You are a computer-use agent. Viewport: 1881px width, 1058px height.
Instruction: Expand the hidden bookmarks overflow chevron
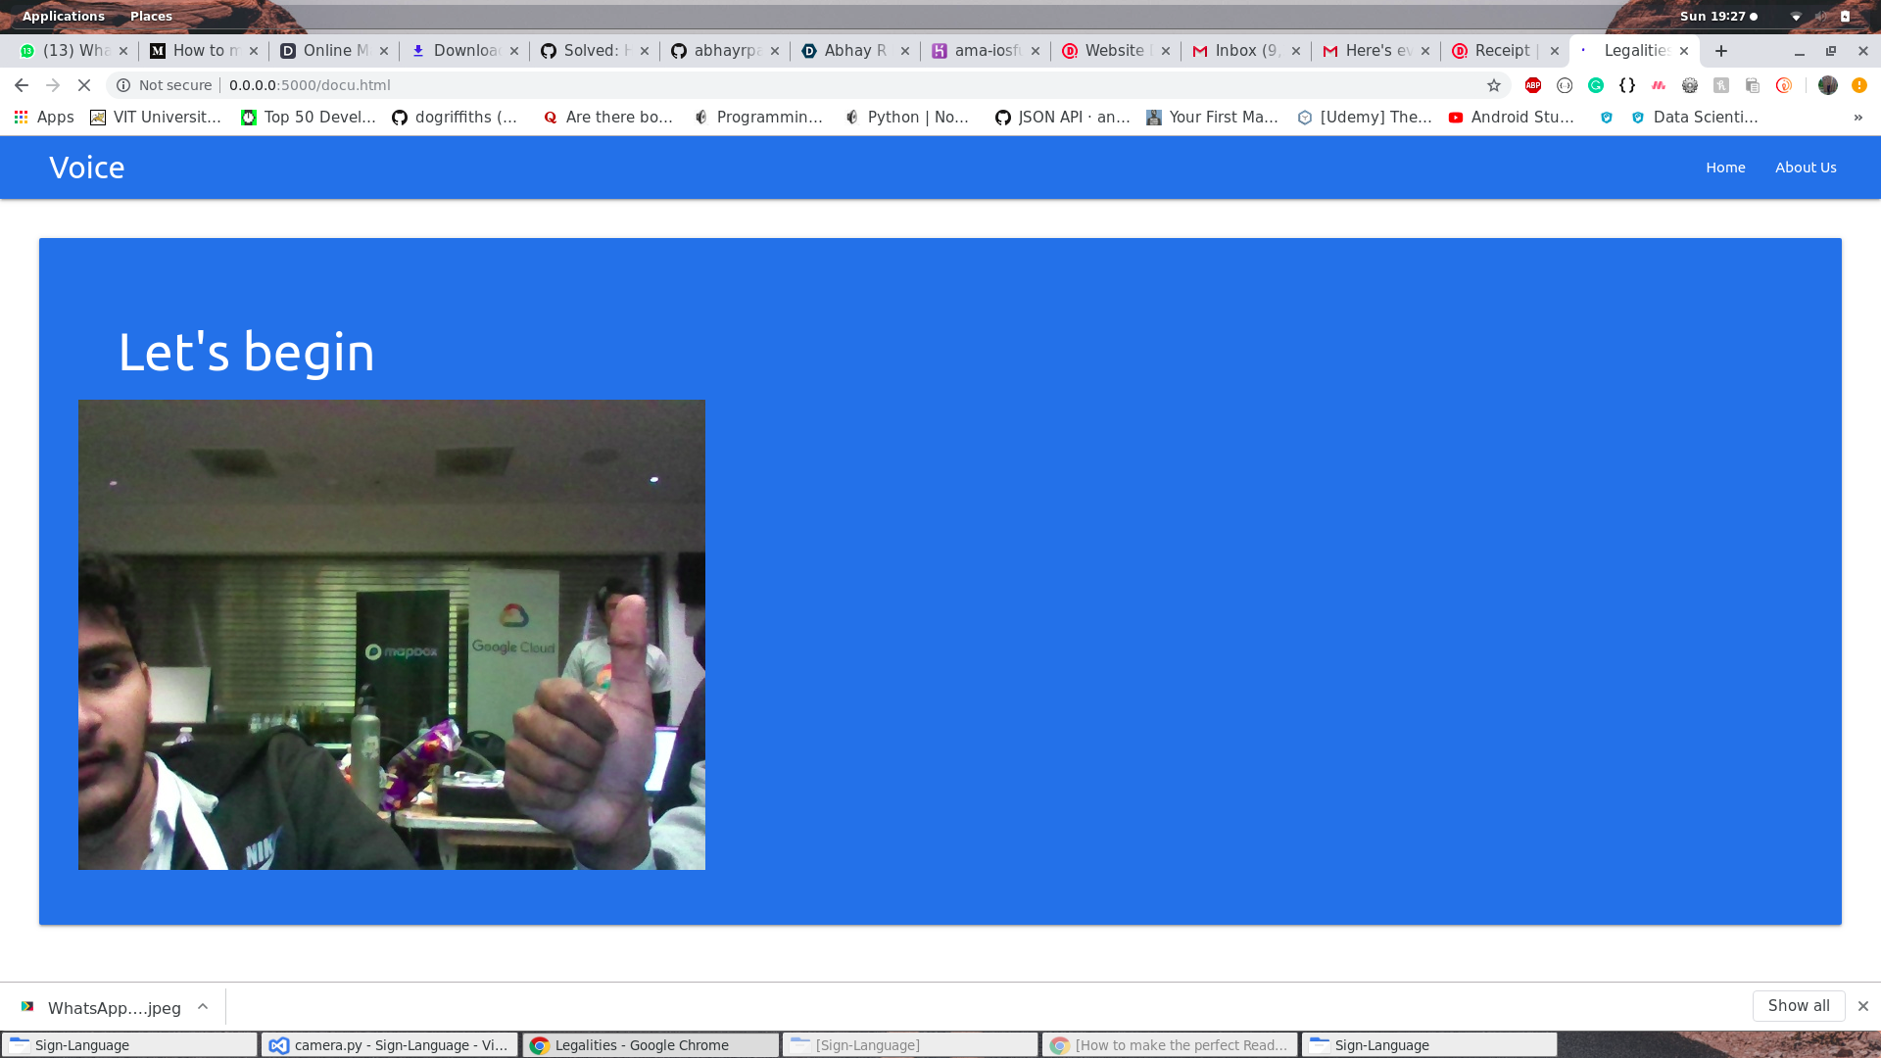point(1857,117)
